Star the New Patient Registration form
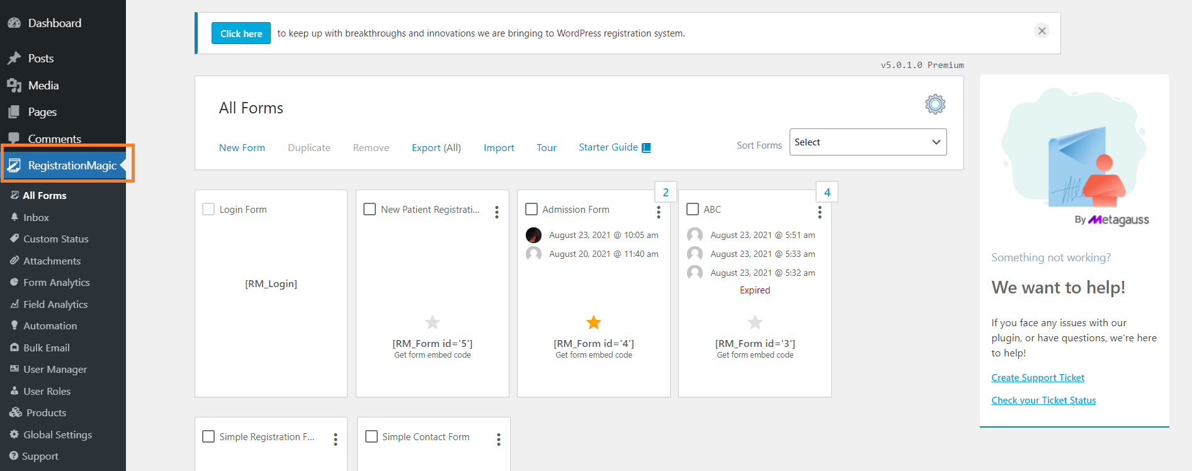 [433, 322]
